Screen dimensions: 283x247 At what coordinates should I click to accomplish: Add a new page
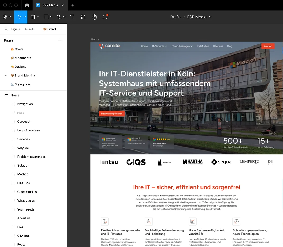coord(60,40)
